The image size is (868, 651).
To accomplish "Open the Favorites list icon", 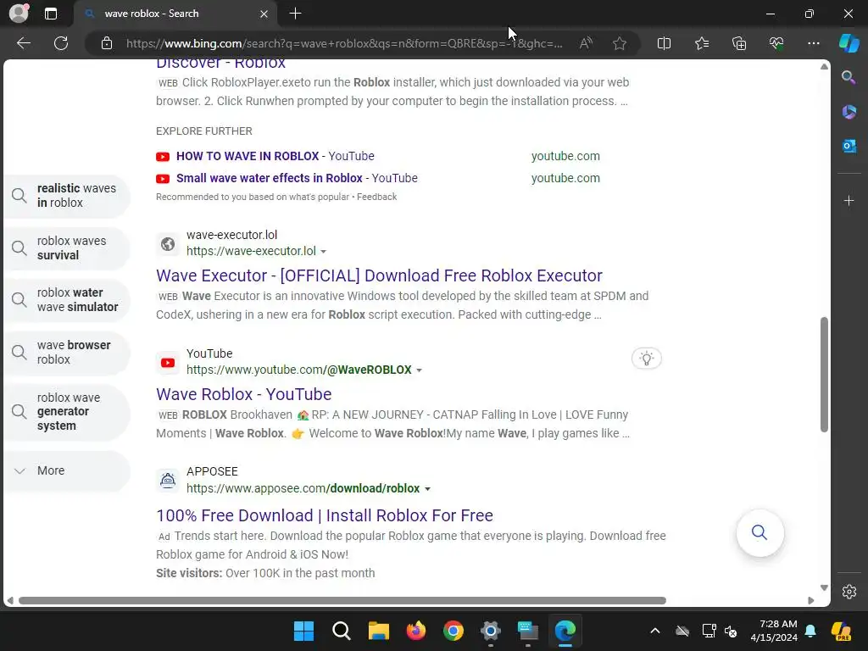I will click(x=701, y=43).
